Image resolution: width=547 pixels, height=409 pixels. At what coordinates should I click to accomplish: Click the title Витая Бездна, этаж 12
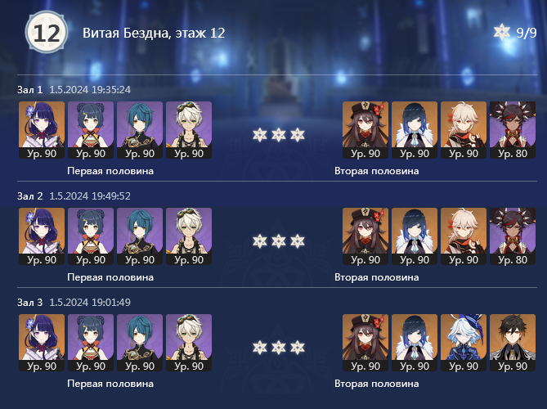[154, 33]
